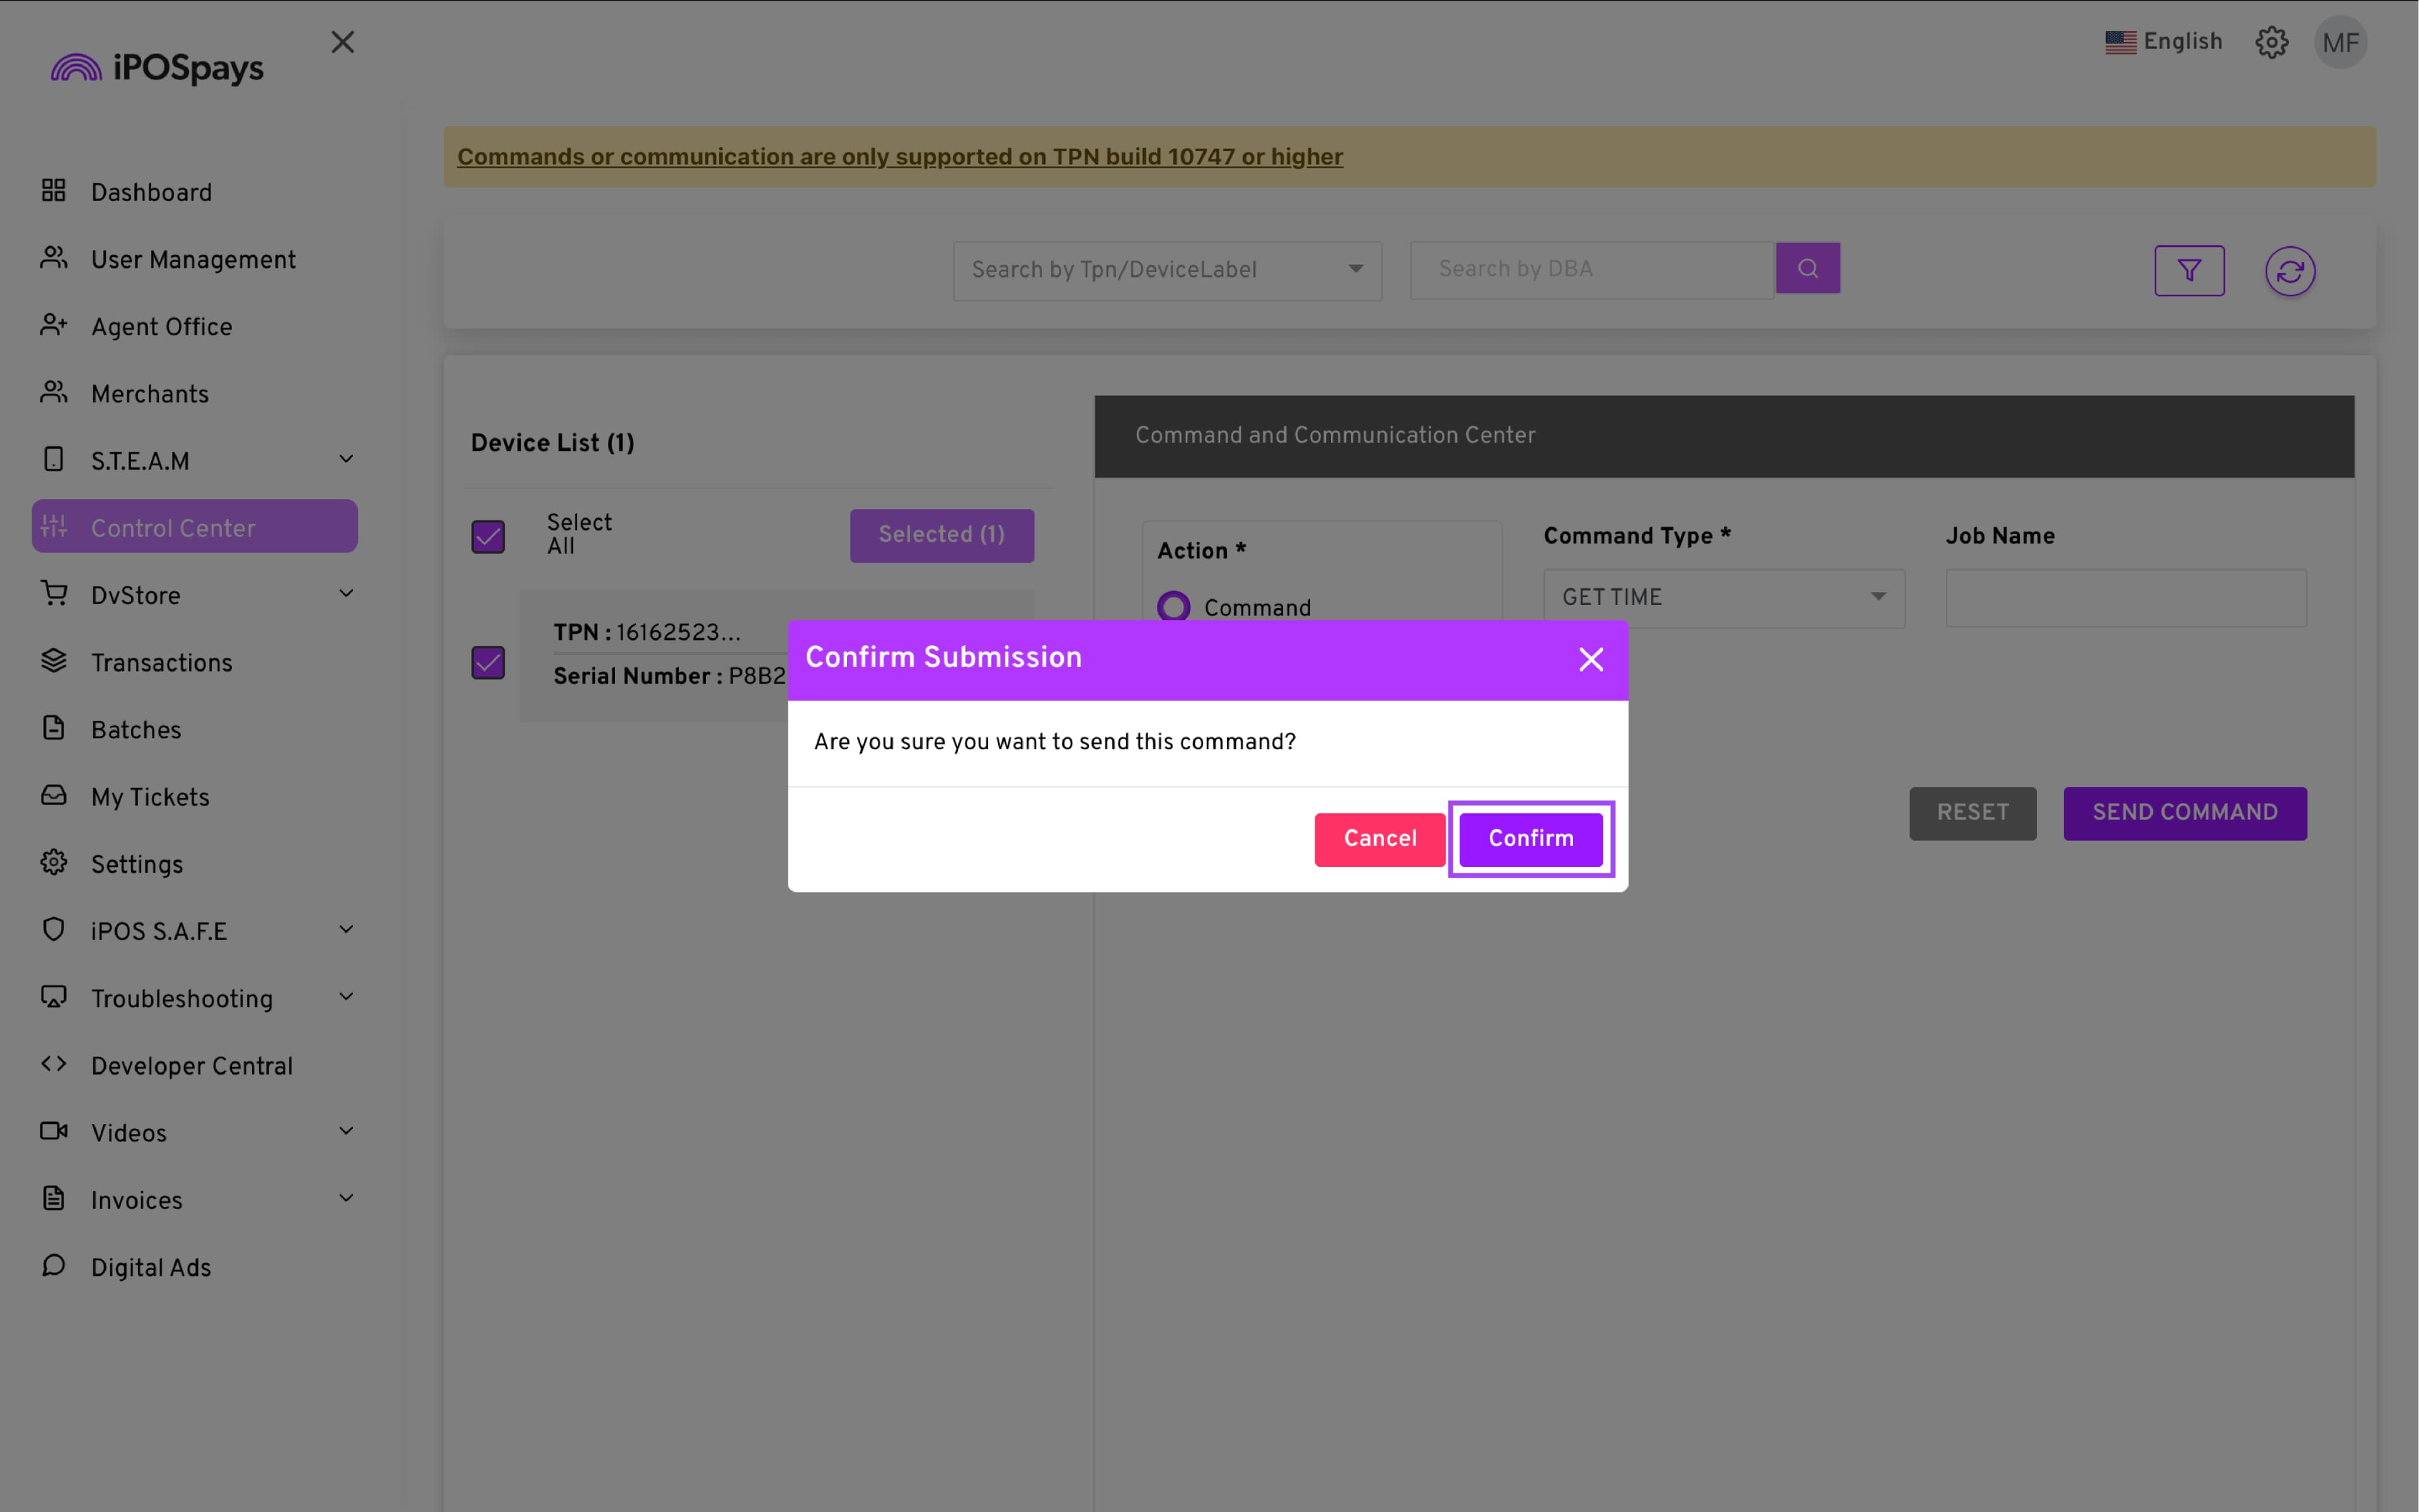Collapse sidebar with the X icon
This screenshot has width=2420, height=1512.
343,42
